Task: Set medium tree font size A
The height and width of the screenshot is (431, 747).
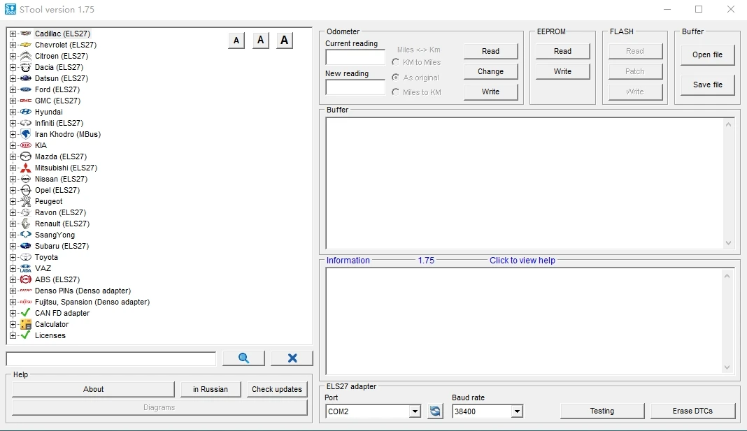Action: tap(260, 41)
